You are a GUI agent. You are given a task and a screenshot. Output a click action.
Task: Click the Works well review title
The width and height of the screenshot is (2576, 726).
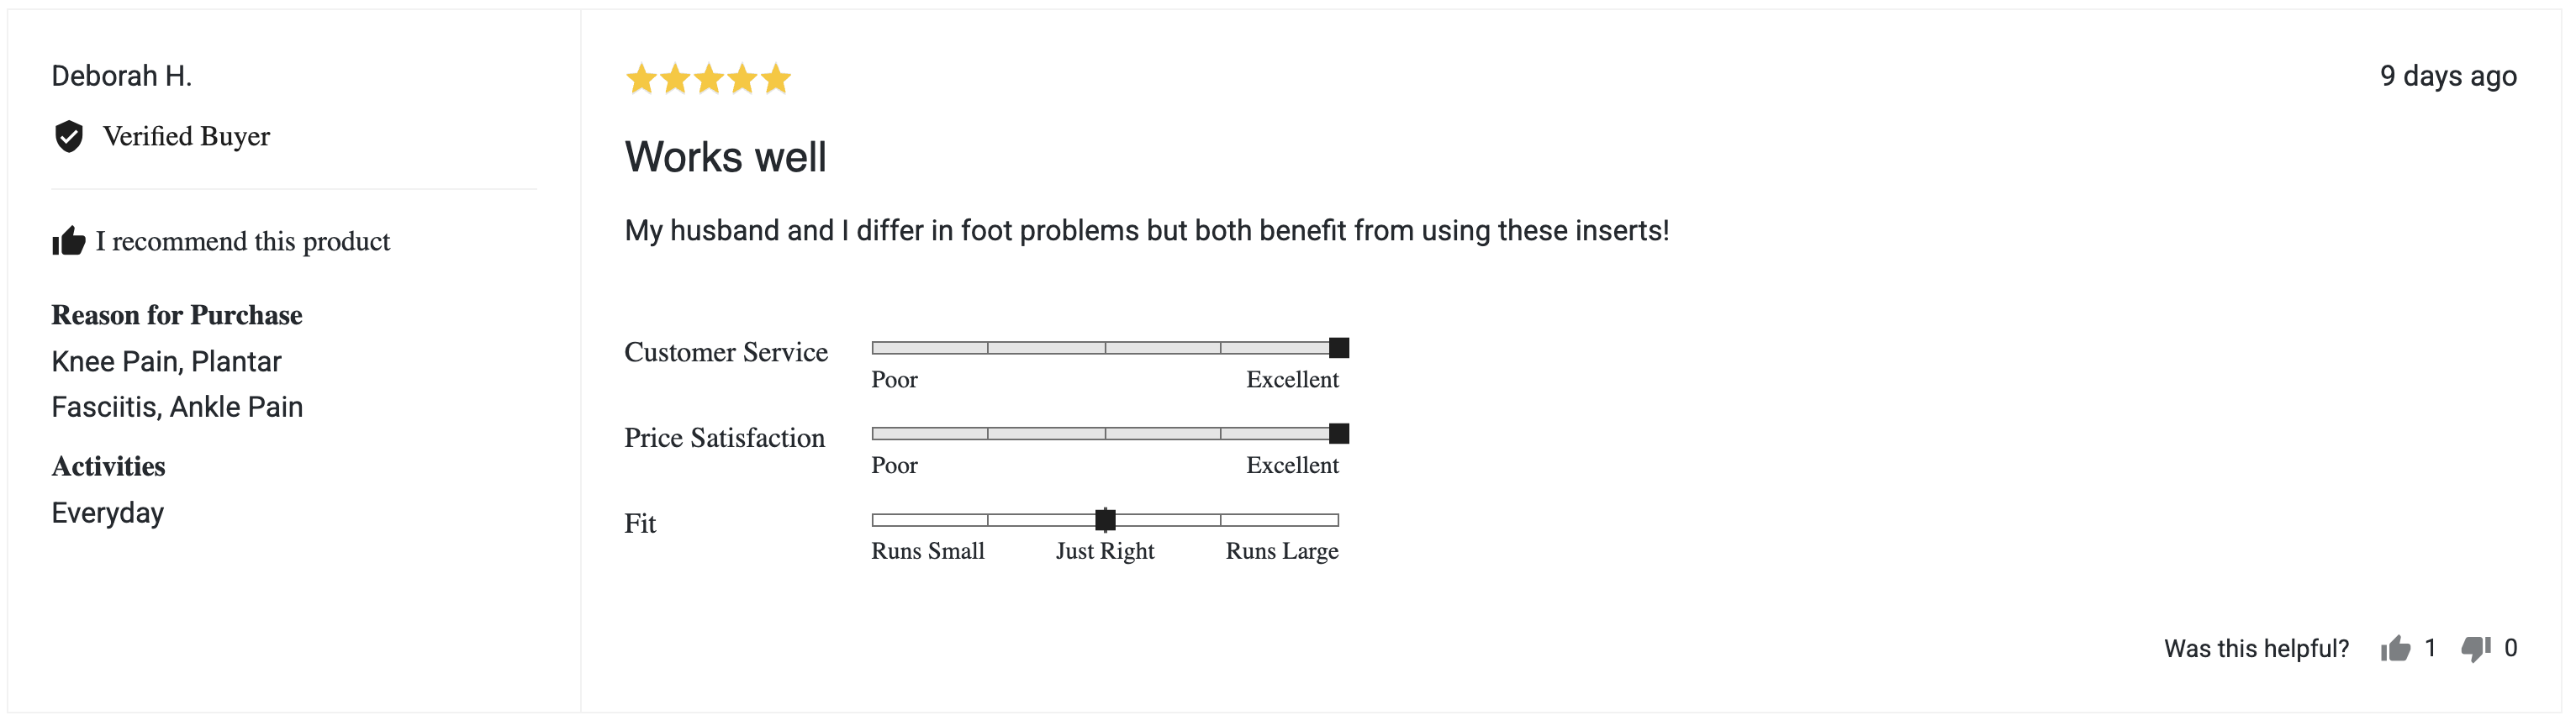pos(726,157)
